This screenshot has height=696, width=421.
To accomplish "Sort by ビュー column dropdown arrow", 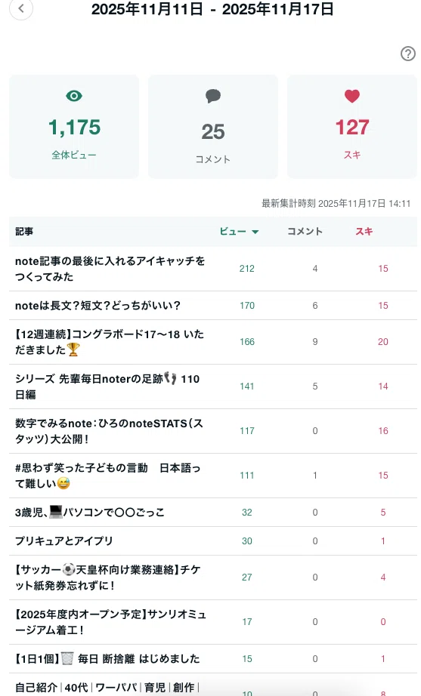I will tap(255, 232).
